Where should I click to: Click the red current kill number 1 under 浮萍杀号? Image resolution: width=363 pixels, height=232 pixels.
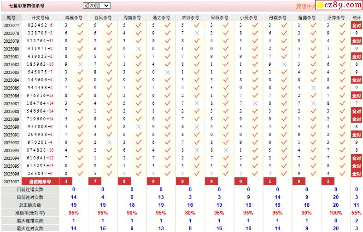(328, 181)
